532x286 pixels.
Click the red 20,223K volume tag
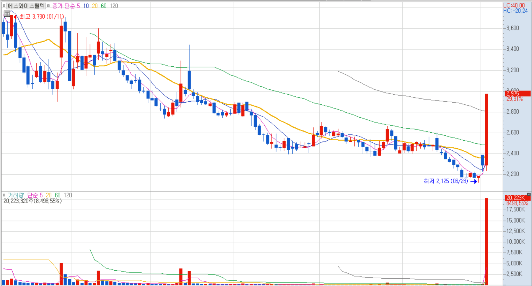coord(518,198)
